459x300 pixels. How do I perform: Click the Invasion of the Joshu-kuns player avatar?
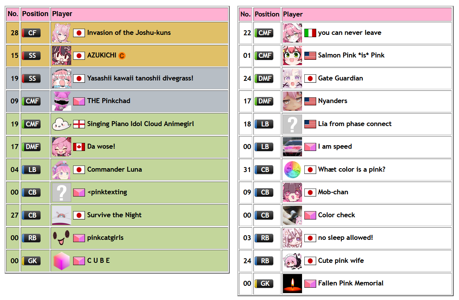tap(62, 33)
